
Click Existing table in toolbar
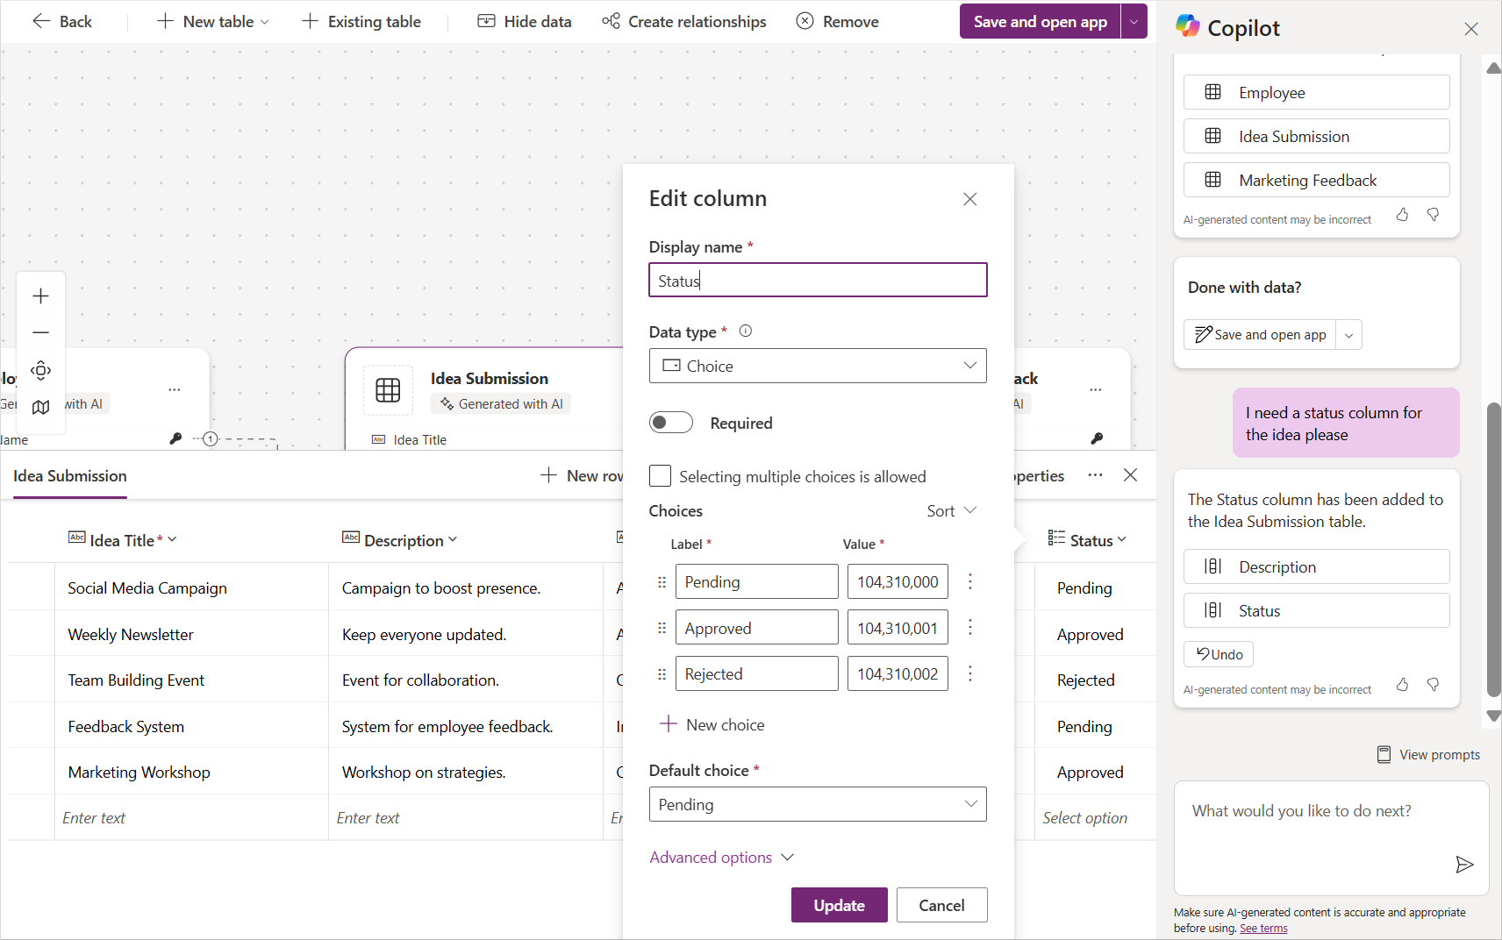(361, 21)
